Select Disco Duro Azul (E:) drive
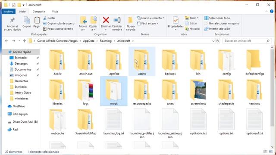This screenshot has height=155, width=276. point(25,121)
